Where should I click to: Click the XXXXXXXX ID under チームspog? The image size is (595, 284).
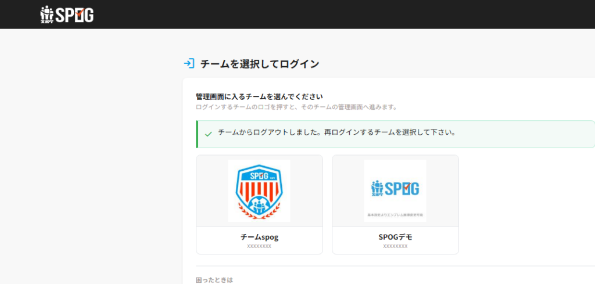(259, 246)
